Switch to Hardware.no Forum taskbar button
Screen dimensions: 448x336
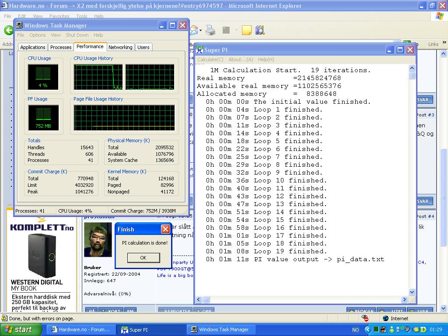coord(80,329)
